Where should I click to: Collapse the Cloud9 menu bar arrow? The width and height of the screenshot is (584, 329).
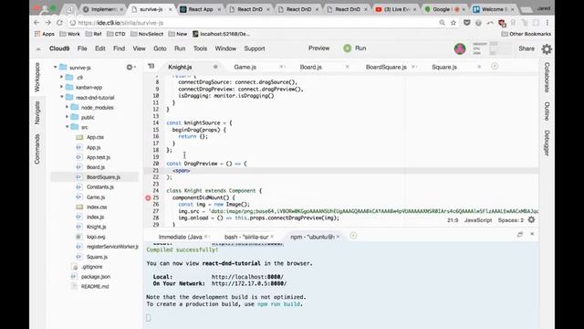pos(38,48)
